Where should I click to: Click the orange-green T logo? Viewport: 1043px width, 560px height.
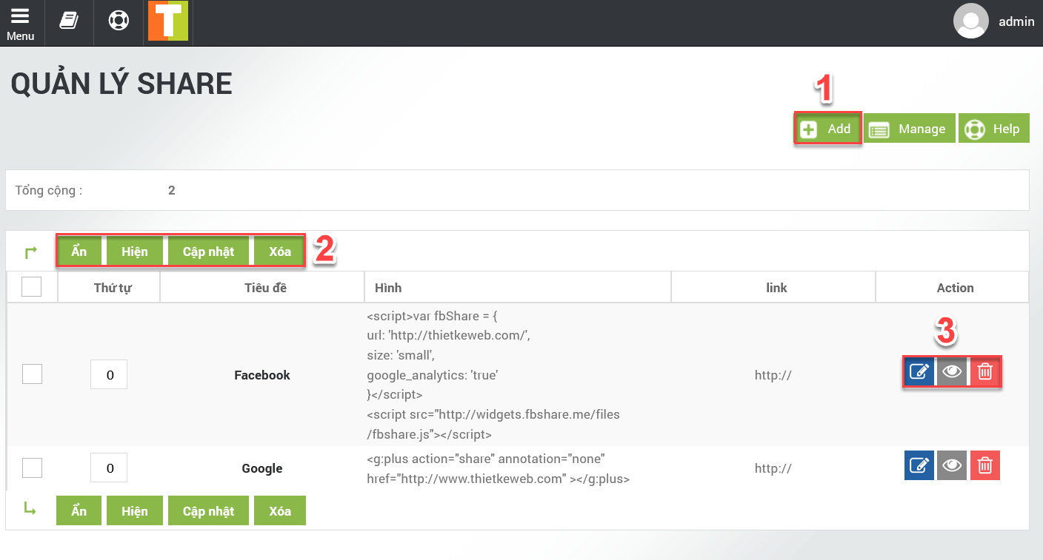pyautogui.click(x=168, y=21)
